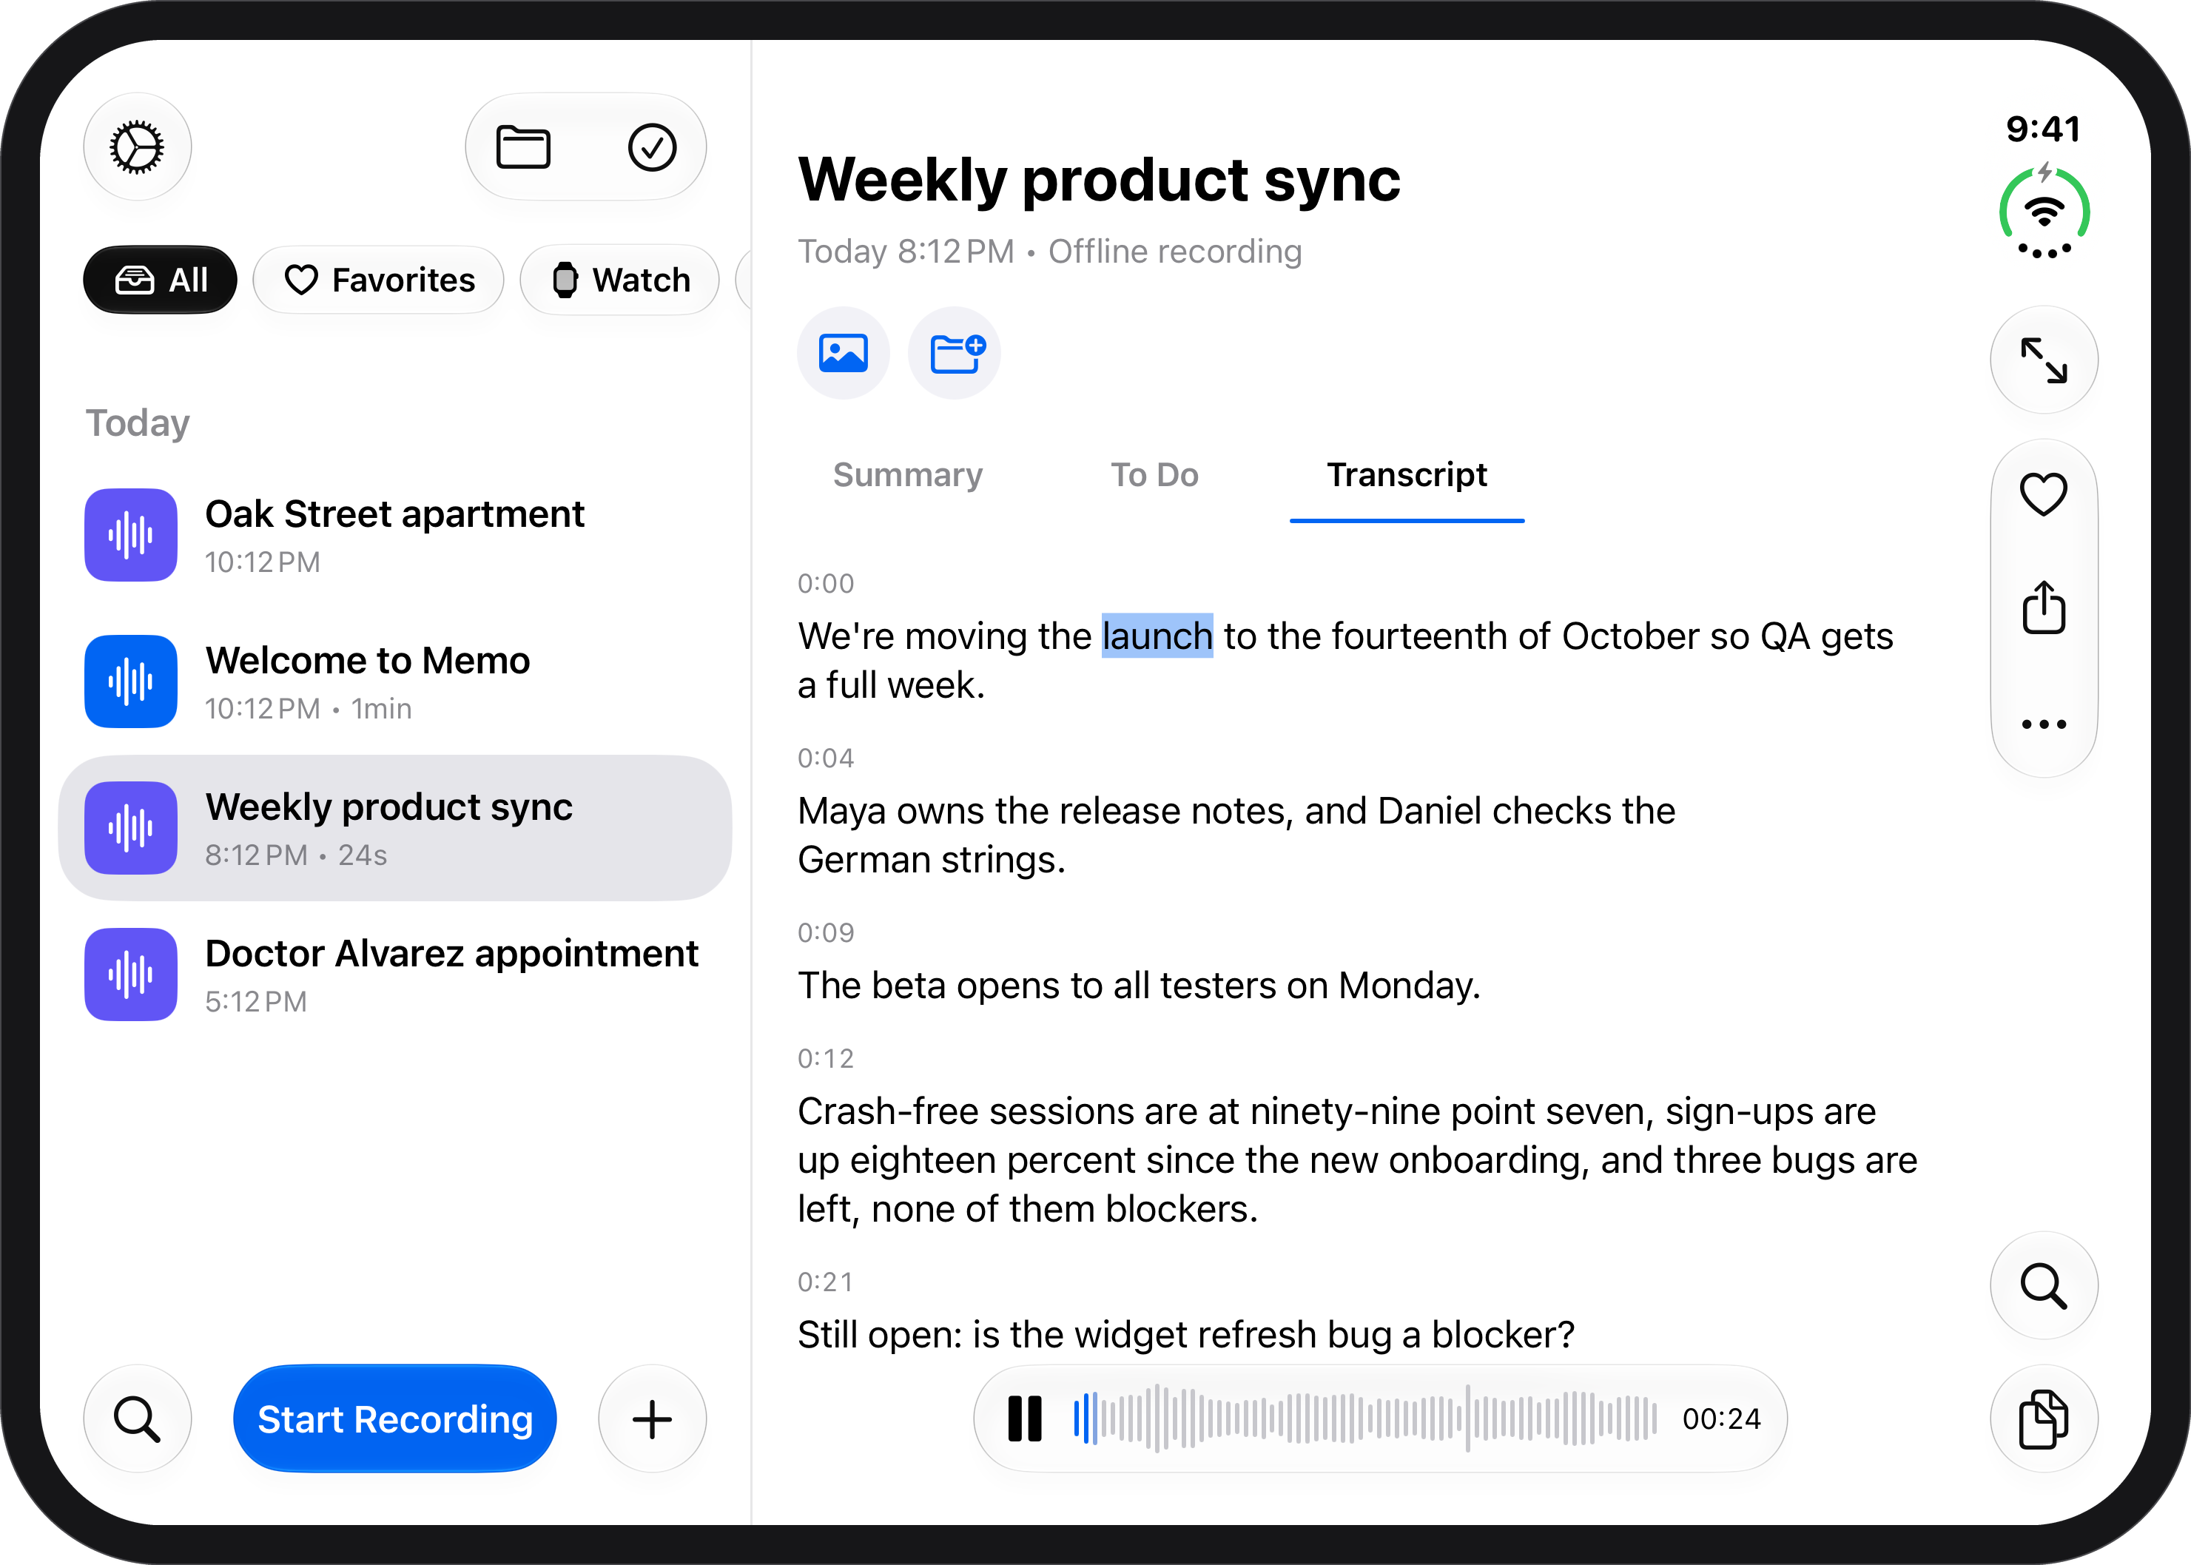Screen dimensions: 2191x1565
Task: Favorite this memo with heart icon
Action: tap(2044, 494)
